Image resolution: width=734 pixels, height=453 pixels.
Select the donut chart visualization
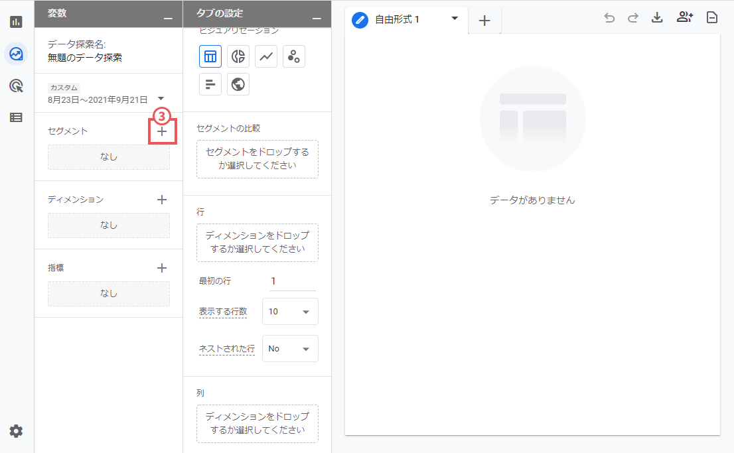click(238, 56)
